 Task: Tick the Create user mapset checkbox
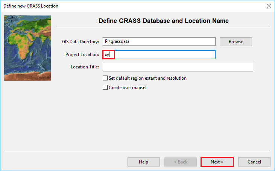(105, 88)
